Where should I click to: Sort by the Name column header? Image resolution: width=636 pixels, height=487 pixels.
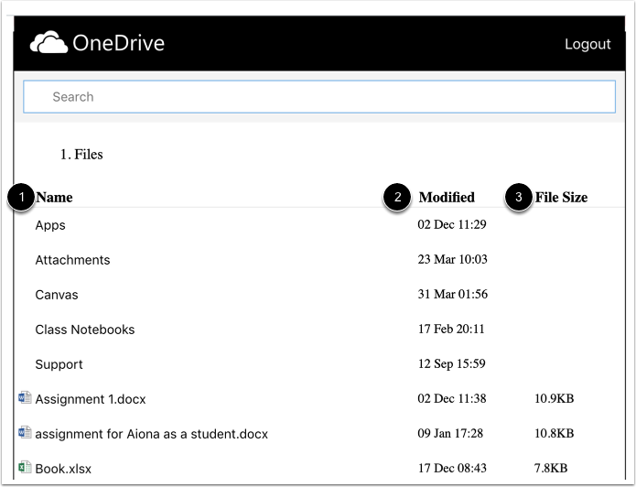(x=54, y=197)
